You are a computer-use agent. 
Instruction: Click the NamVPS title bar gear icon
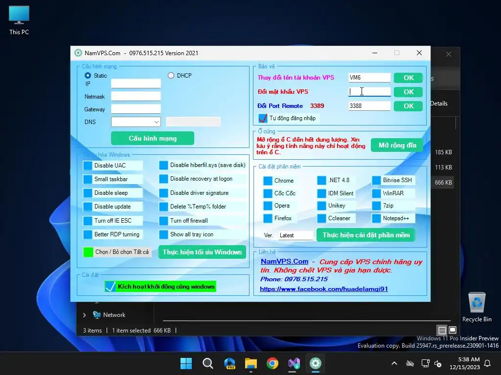[78, 53]
